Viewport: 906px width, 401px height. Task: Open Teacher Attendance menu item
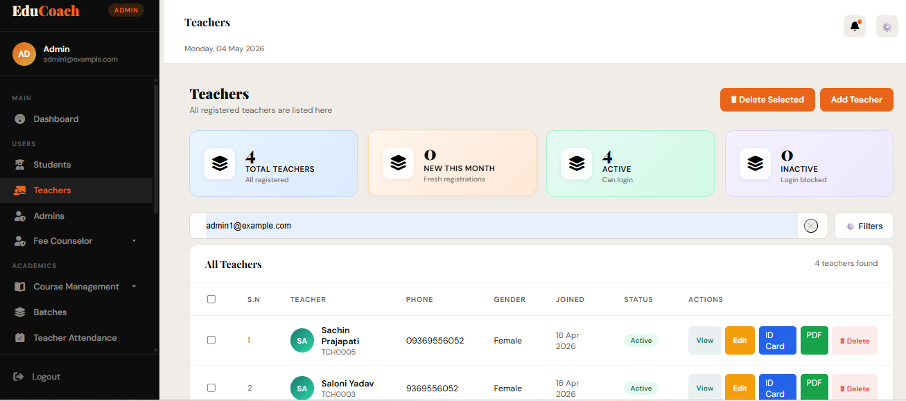click(76, 338)
